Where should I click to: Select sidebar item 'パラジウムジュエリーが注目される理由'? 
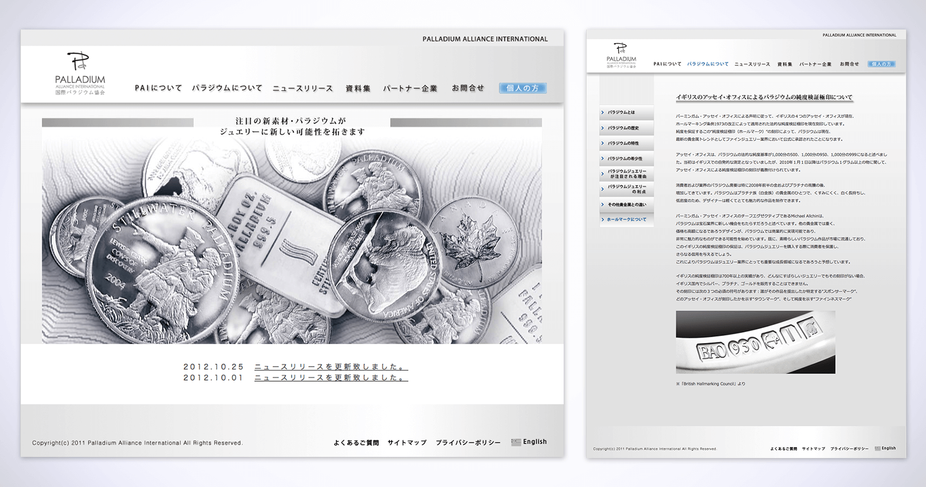627,174
